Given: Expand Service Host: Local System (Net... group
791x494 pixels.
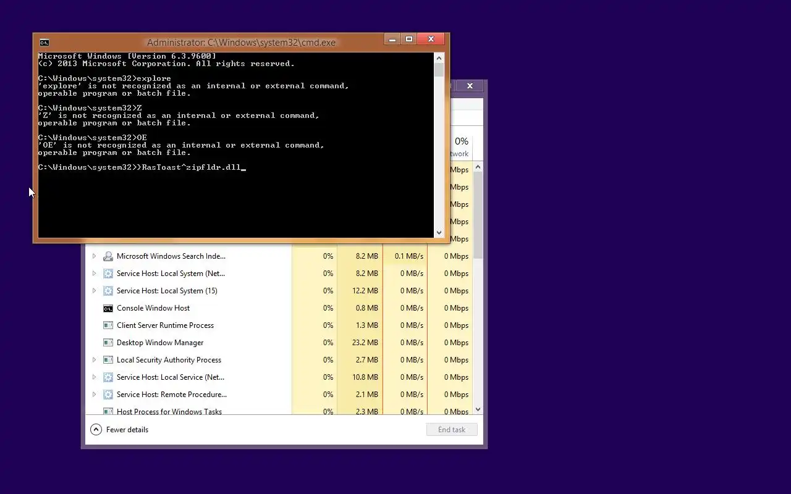Looking at the screenshot, I should 94,274.
